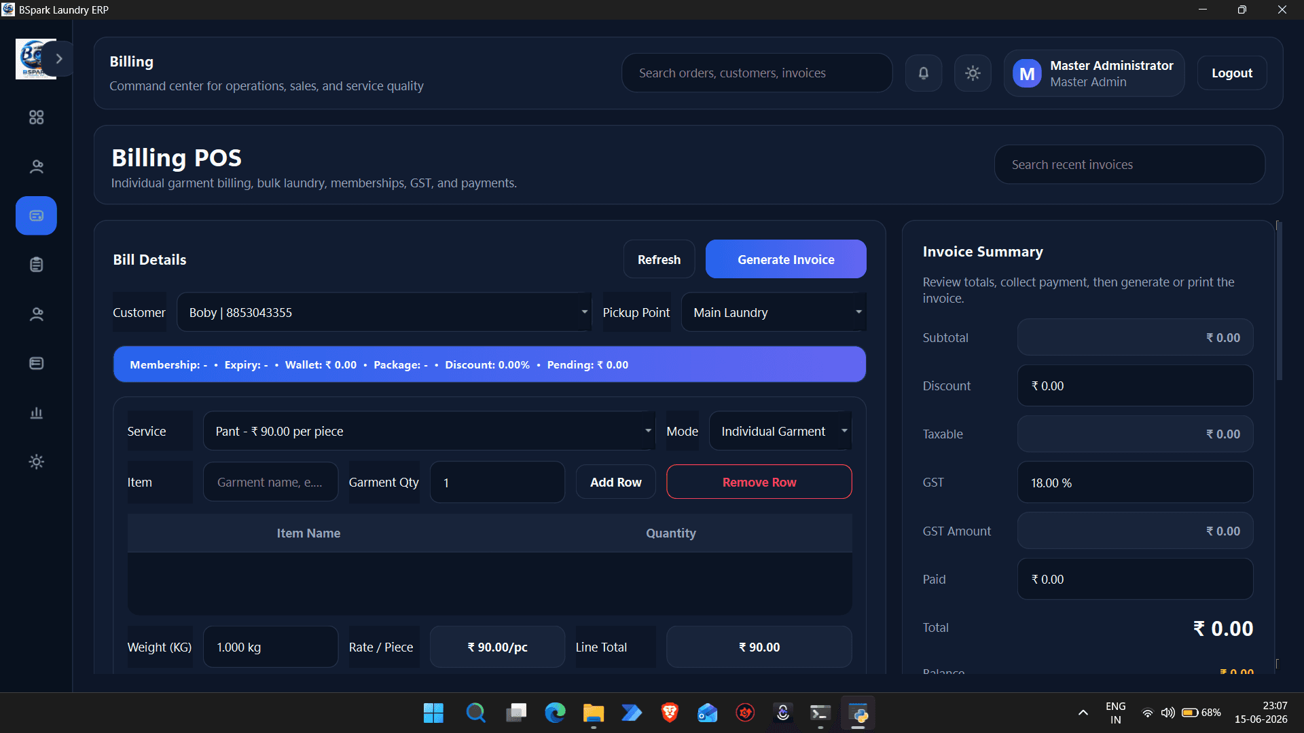Click the Add Row button
Screen dimensions: 1304x733
coord(615,482)
